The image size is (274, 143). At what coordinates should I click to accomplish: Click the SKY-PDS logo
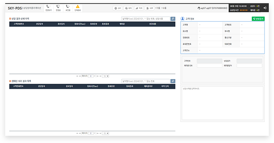pos(15,8)
